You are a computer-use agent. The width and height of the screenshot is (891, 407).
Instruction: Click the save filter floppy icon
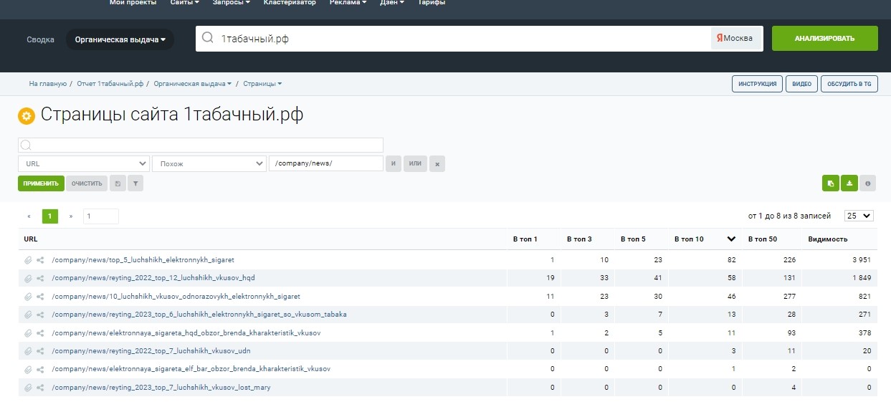(118, 183)
